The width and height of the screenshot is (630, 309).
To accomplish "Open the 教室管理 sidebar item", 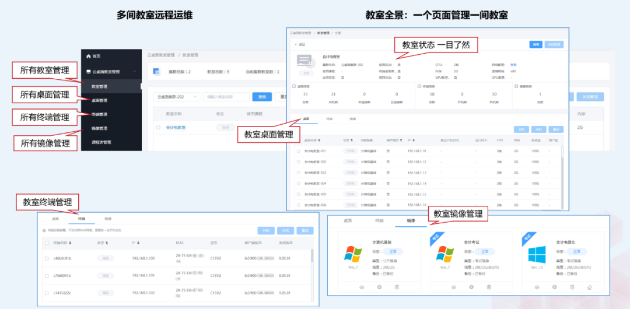I will point(100,86).
